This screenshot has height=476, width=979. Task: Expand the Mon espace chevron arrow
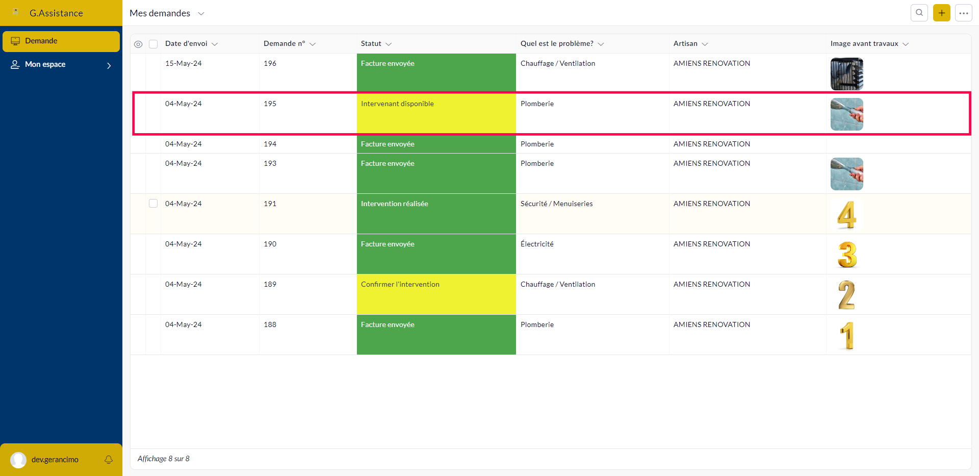[109, 65]
